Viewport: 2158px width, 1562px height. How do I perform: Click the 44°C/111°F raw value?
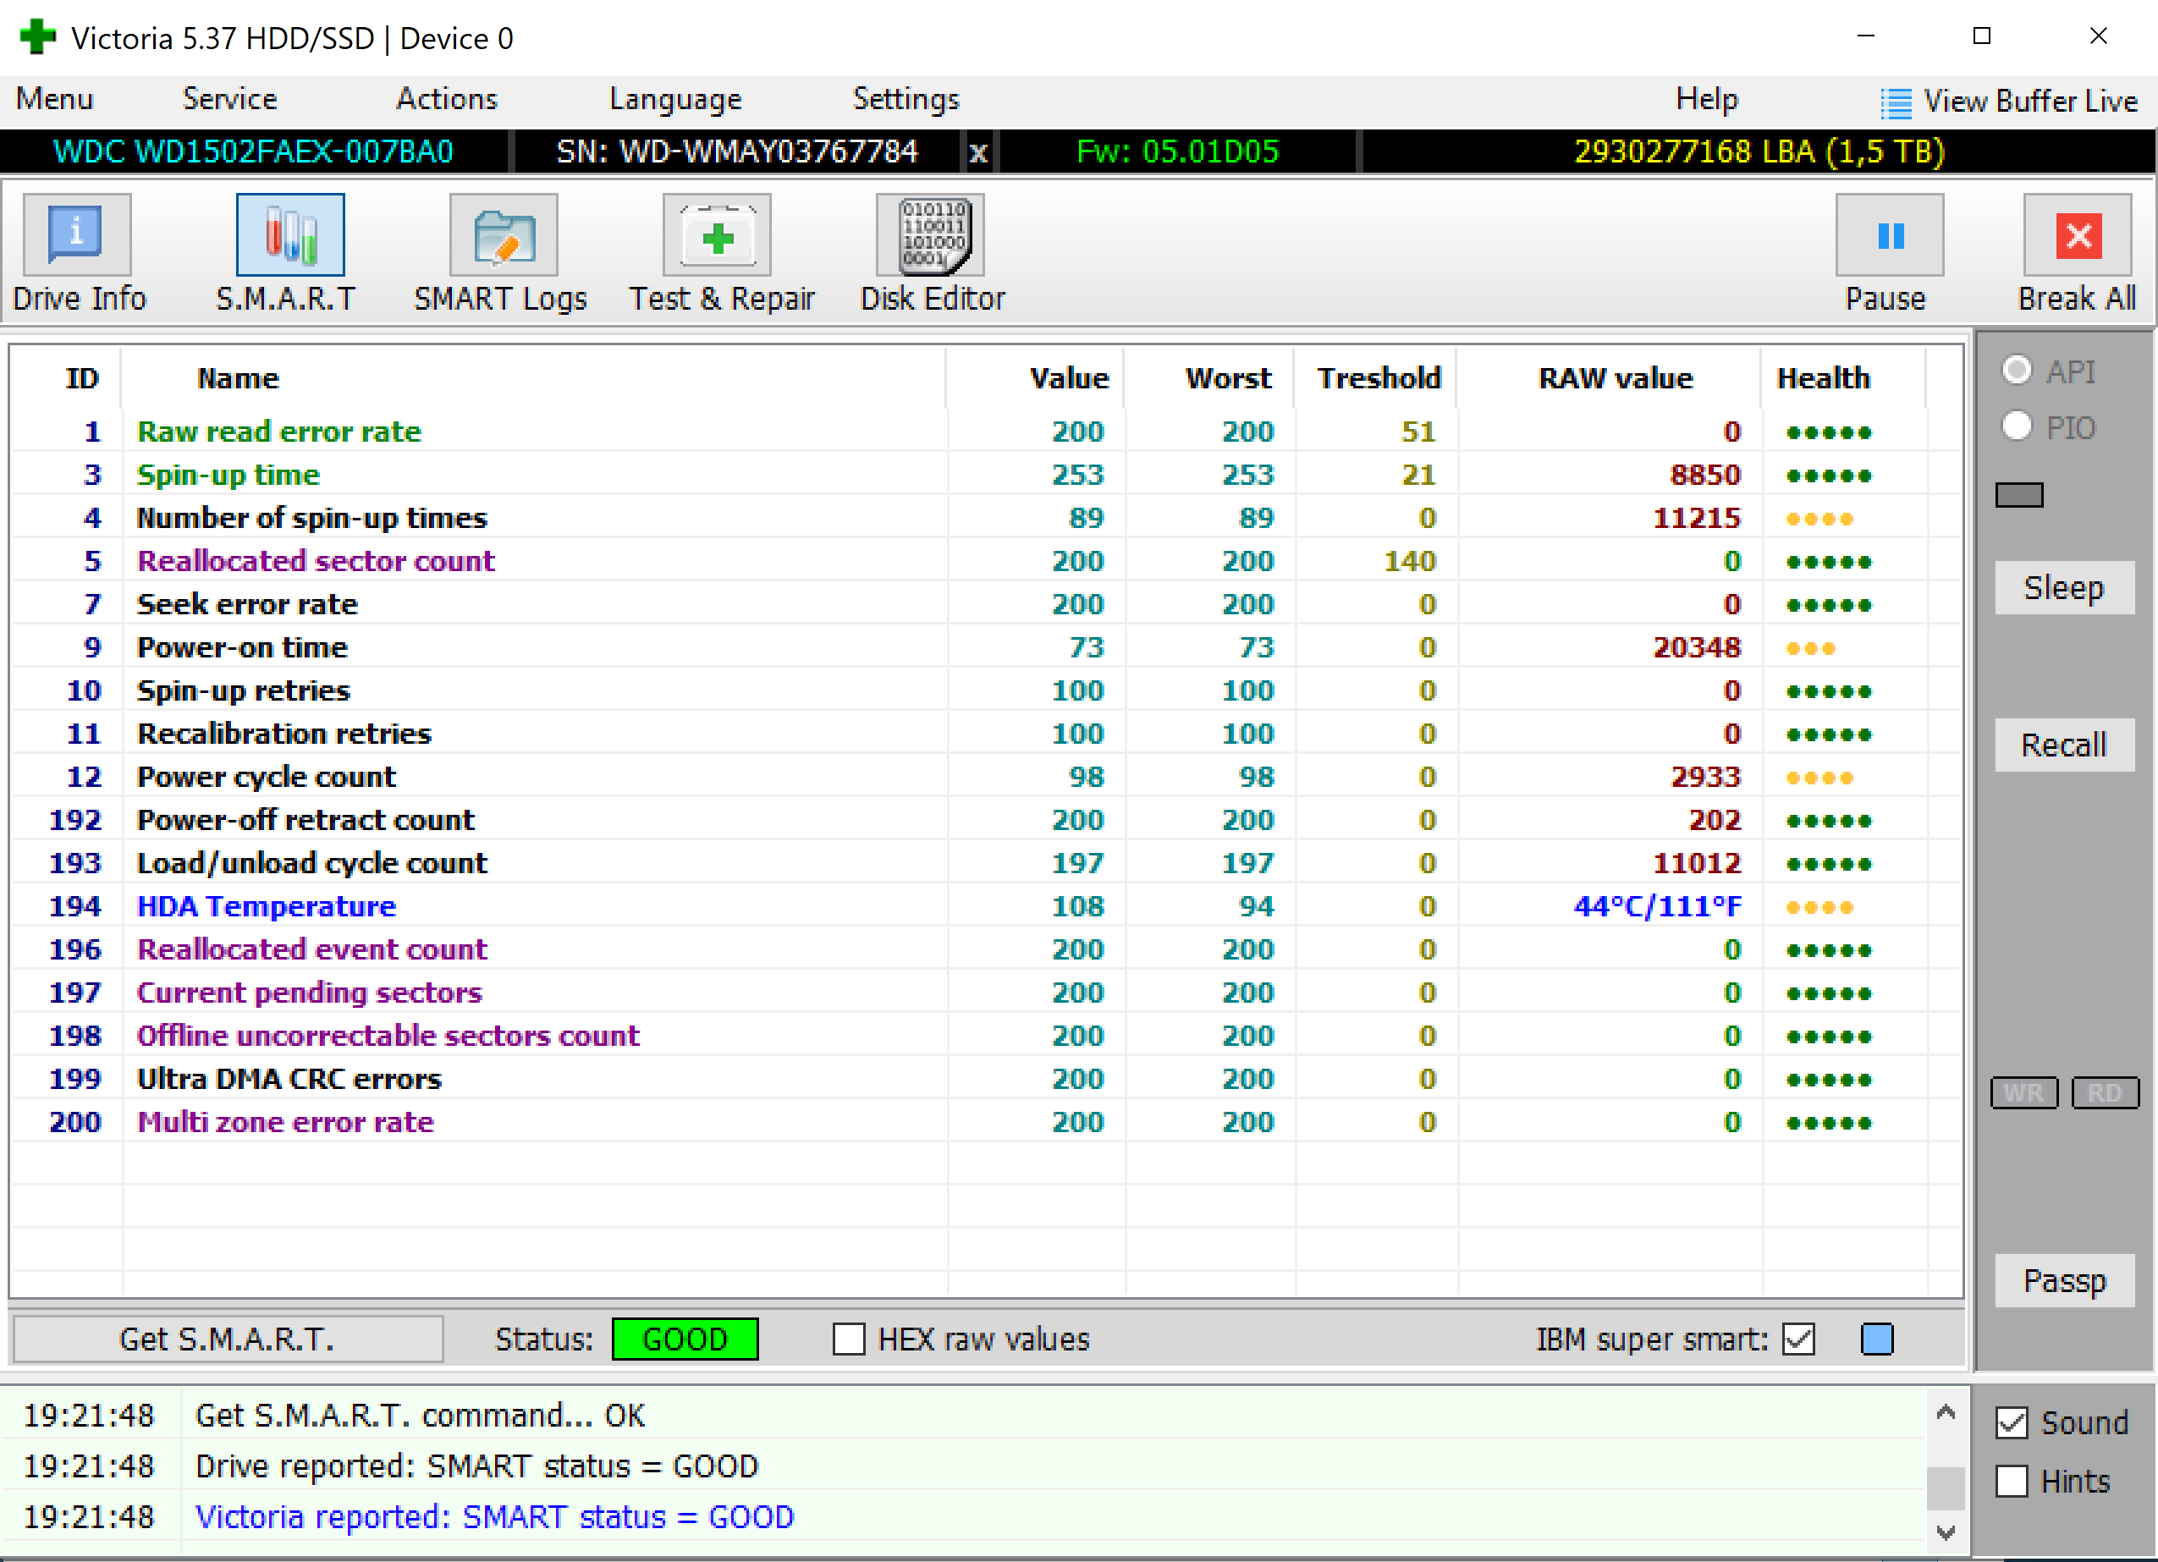pyautogui.click(x=1658, y=906)
